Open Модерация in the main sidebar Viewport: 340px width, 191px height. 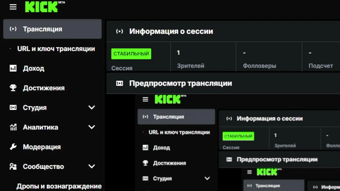(42, 147)
